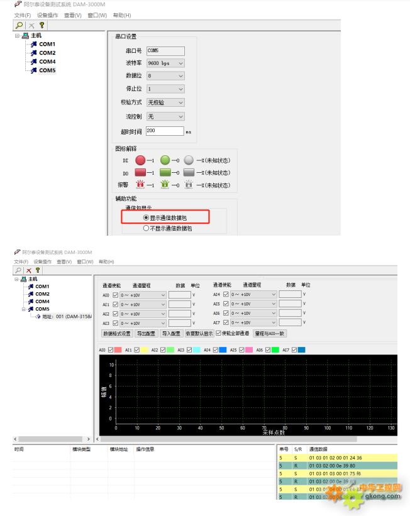Open 窗口(W) menu in upper window

pyautogui.click(x=97, y=15)
